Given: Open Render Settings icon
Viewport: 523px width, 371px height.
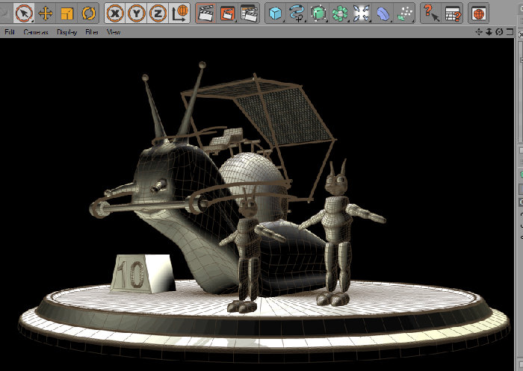Looking at the screenshot, I should (249, 13).
